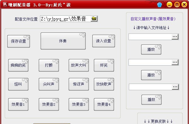The image size is (189, 124).
Task: Play the 打颤 sound
Action: pyautogui.click(x=49, y=65)
